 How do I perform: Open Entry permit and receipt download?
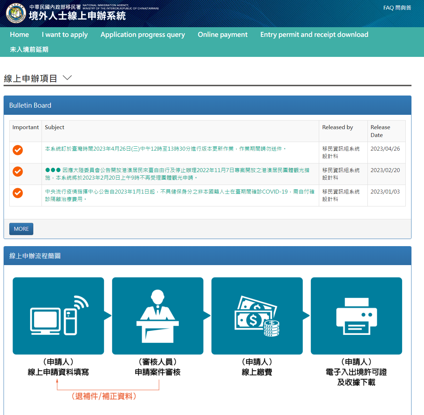point(314,35)
